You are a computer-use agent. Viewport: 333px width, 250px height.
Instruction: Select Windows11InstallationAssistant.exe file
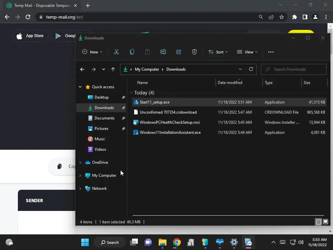[229, 132]
